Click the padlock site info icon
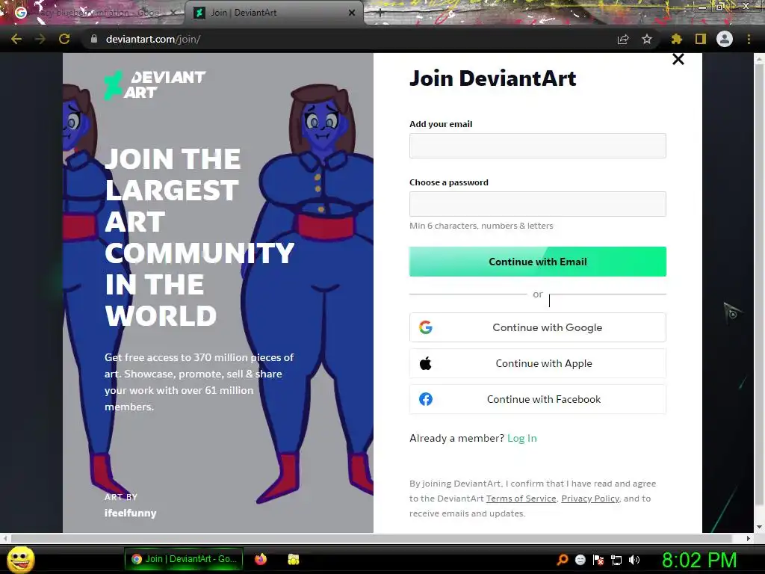The image size is (765, 574). [x=94, y=39]
